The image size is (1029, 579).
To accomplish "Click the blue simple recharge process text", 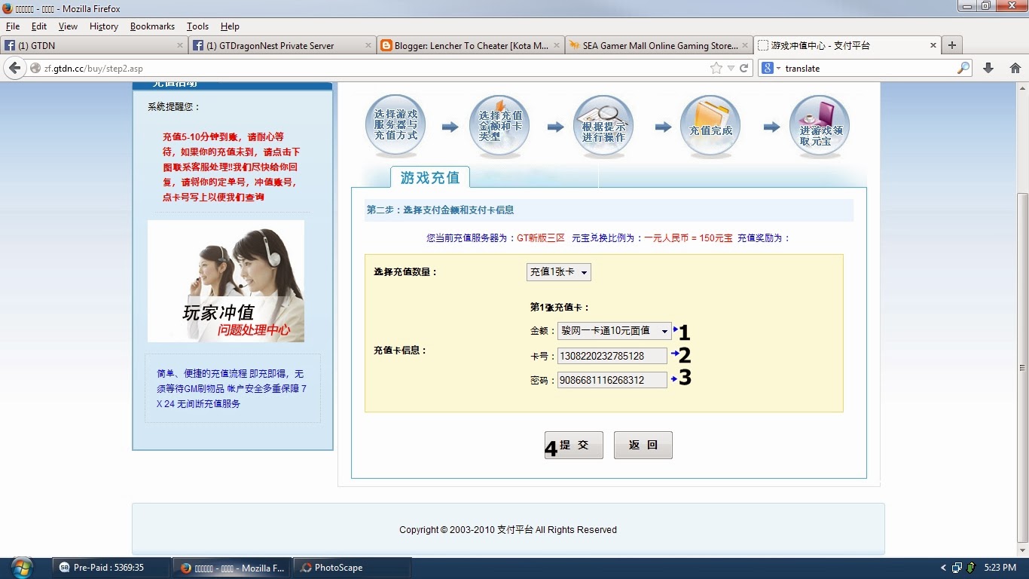I will [232, 388].
